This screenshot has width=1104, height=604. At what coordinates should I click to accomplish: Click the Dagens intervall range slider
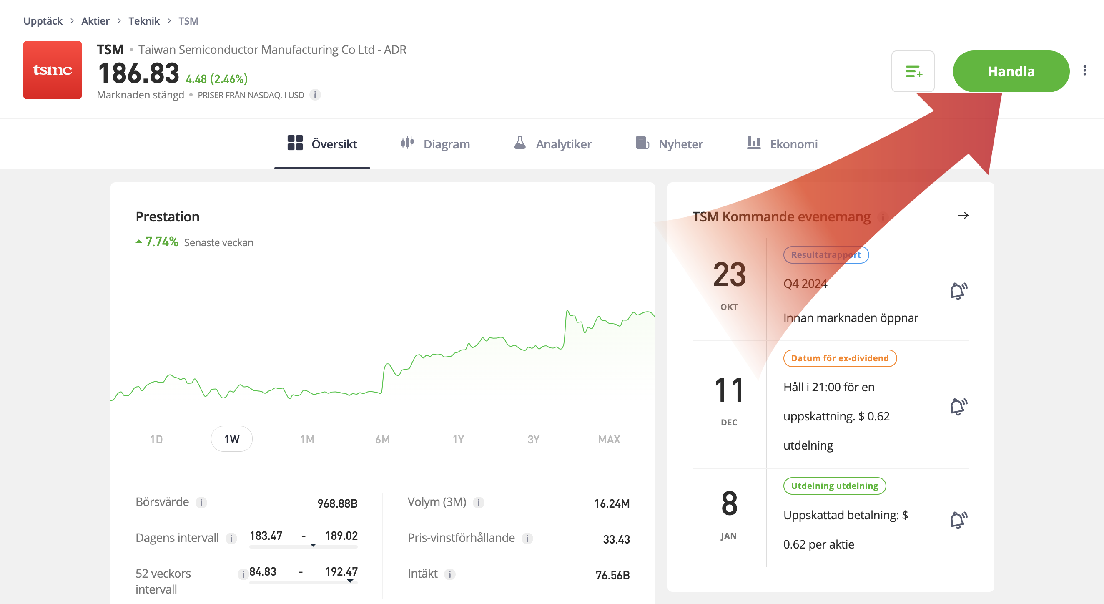point(303,546)
